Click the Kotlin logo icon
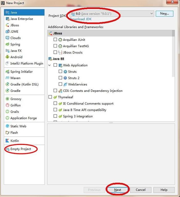The image size is (180, 197). (x=7, y=141)
